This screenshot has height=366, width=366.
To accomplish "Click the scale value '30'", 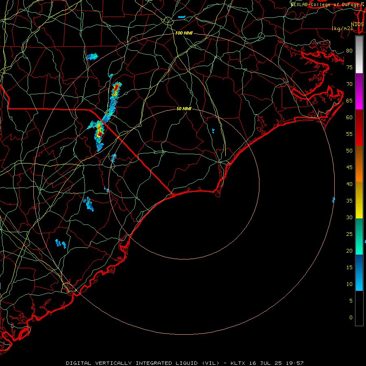I will [x=349, y=218].
